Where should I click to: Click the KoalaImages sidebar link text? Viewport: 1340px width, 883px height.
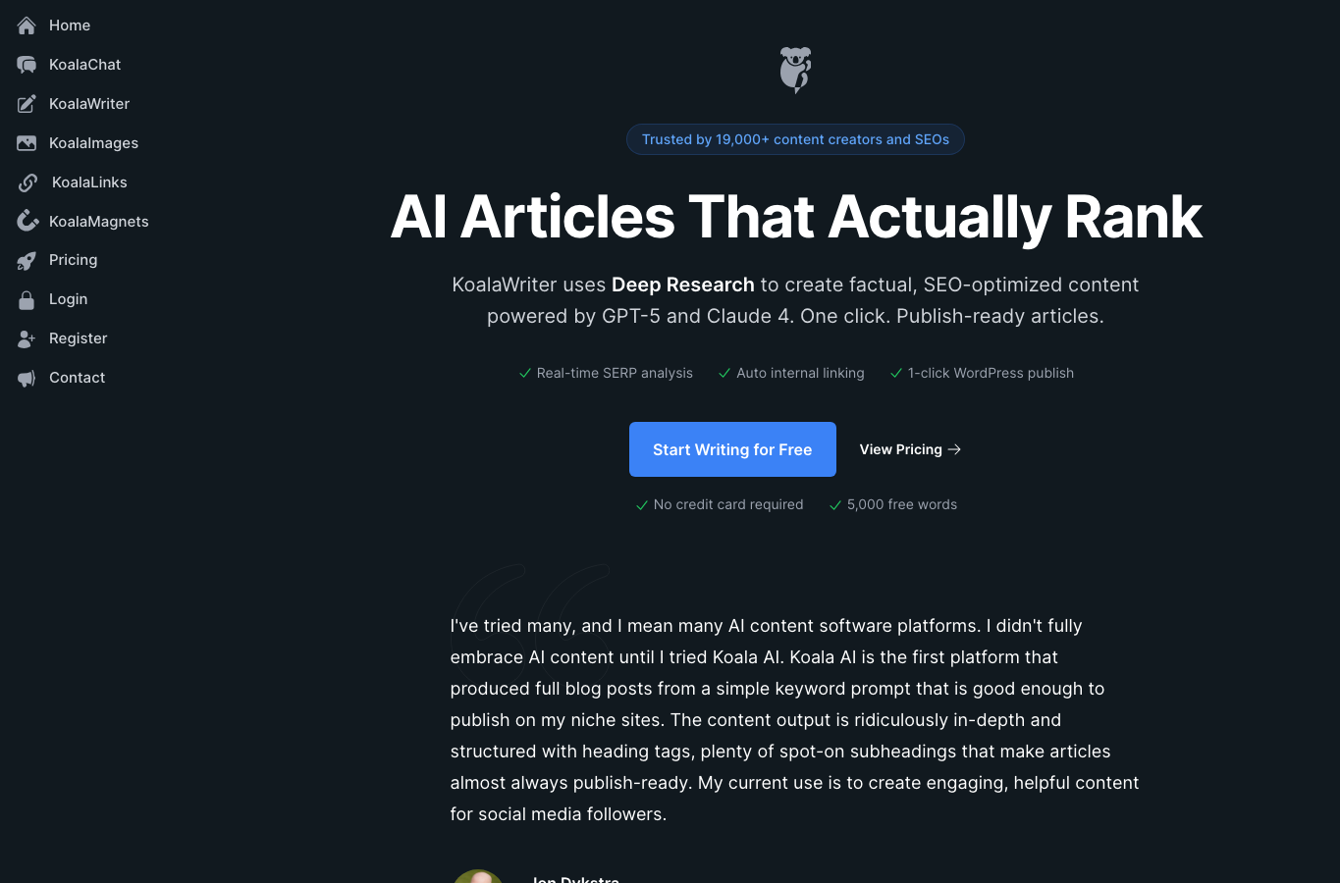pos(93,143)
